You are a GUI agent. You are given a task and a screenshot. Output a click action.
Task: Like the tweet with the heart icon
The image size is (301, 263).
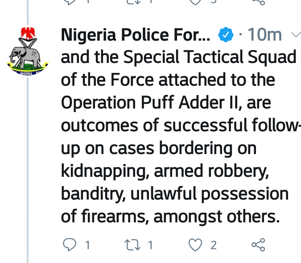(195, 245)
